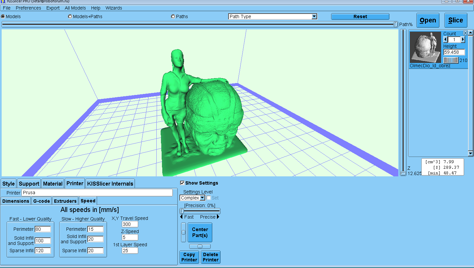The height and width of the screenshot is (268, 474).
Task: Select the Models+Paths view radio button
Action: click(x=70, y=16)
